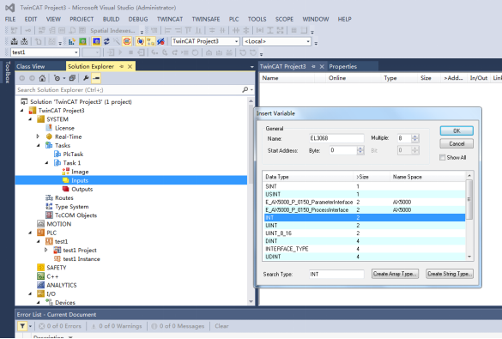Click the Create Array Type button
Viewport: 502px width, 339px height.
pos(395,274)
